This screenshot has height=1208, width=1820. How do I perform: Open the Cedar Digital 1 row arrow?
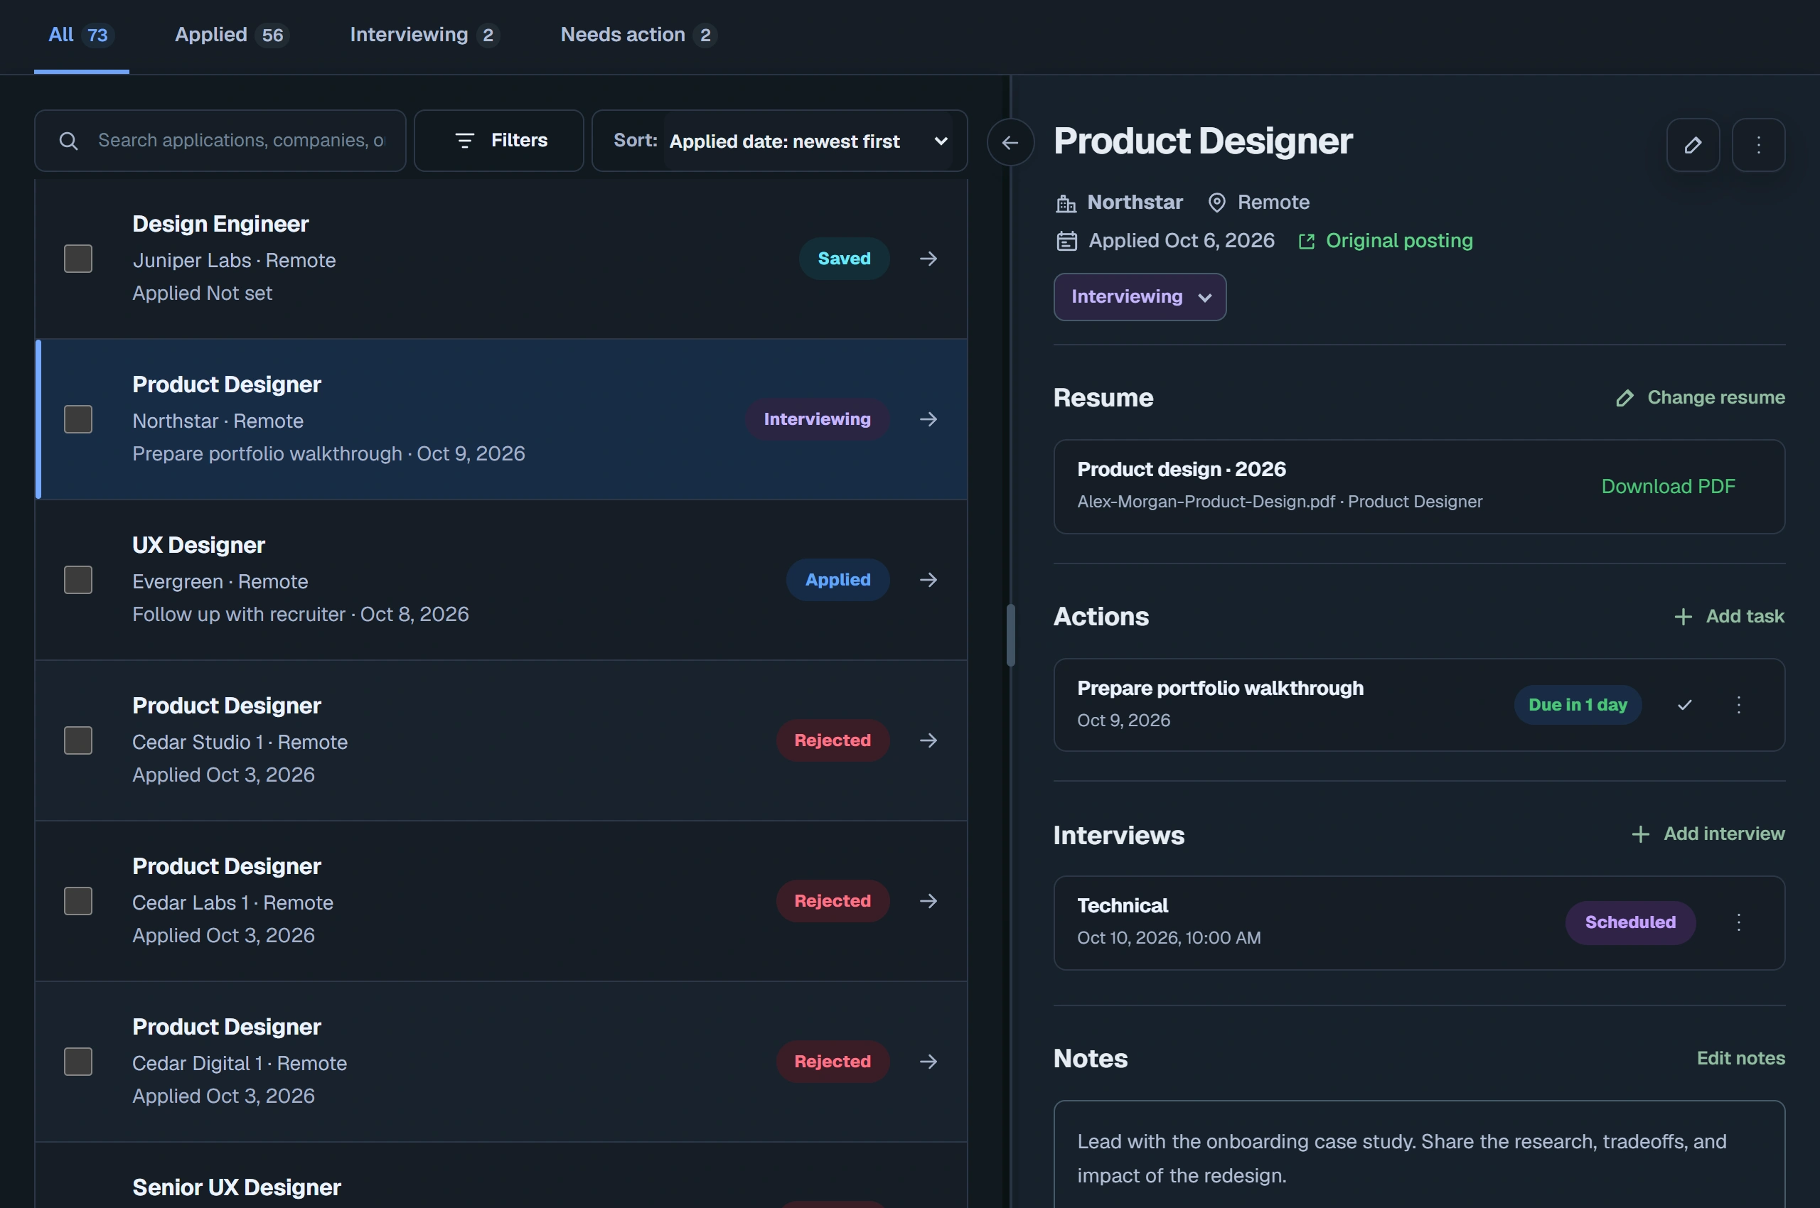[928, 1062]
